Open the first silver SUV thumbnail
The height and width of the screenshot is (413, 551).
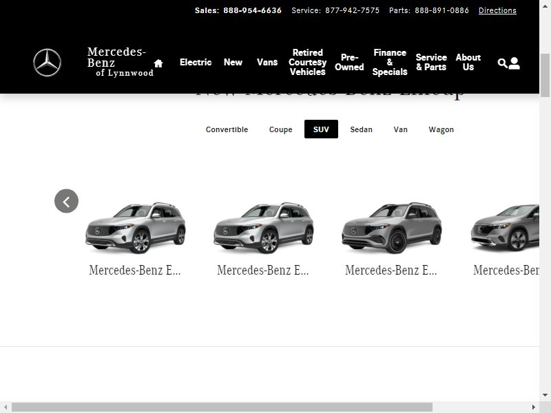point(135,228)
